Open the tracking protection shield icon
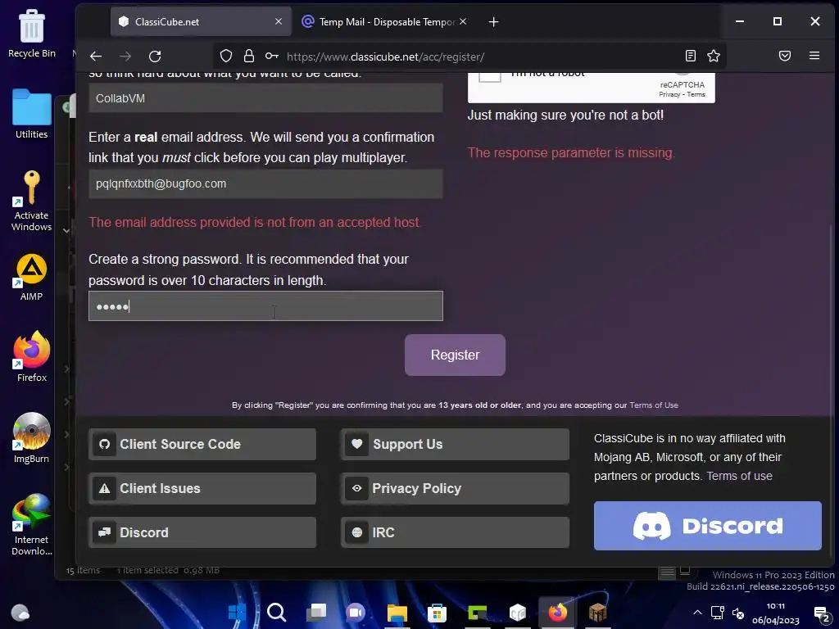The image size is (839, 629). click(x=226, y=57)
